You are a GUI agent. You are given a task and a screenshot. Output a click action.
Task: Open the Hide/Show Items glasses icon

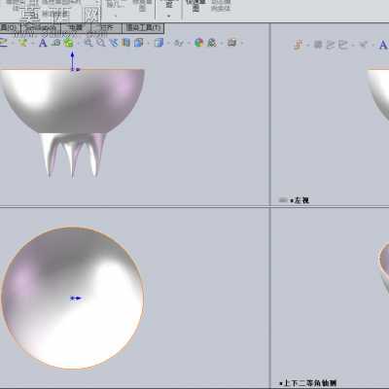click(179, 43)
